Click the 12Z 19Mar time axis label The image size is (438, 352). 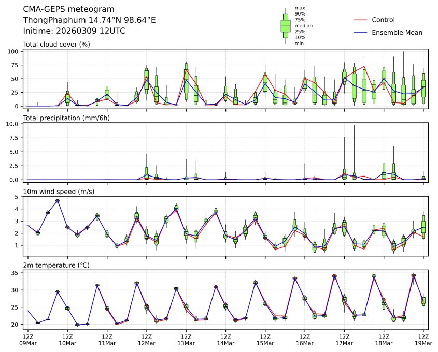(x=423, y=339)
